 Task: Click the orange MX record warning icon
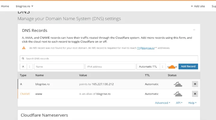point(24,48)
